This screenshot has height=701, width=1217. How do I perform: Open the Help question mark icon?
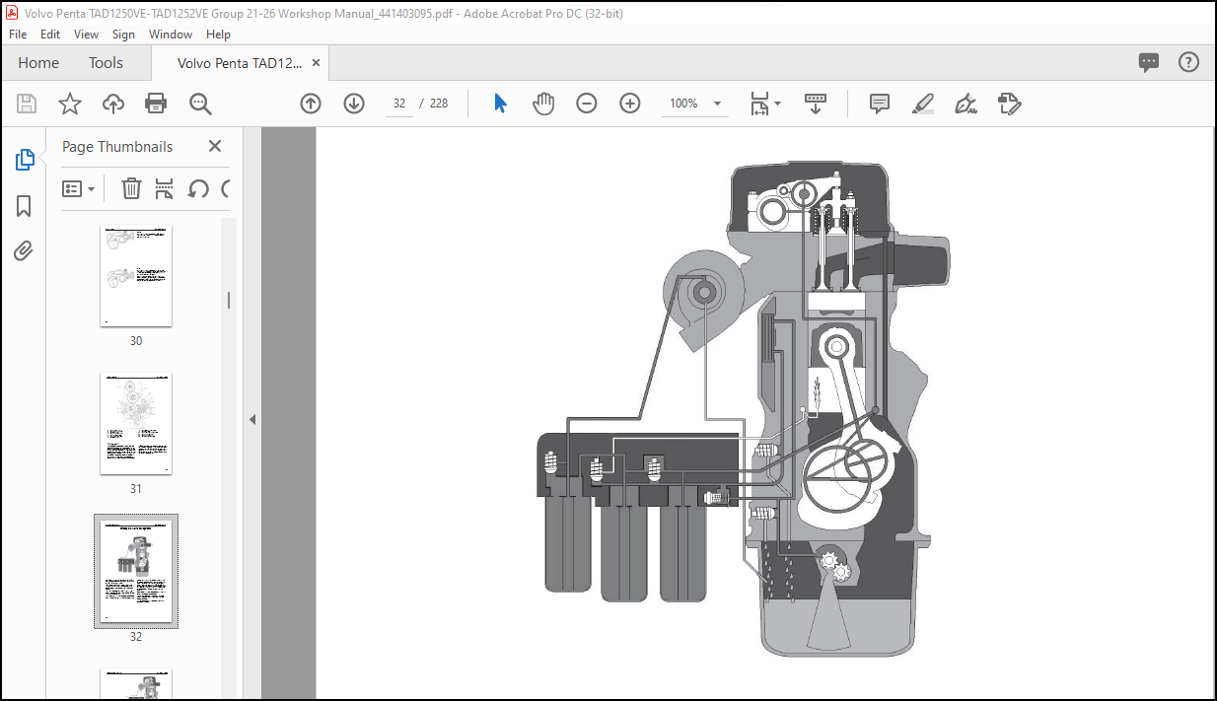pos(1189,63)
